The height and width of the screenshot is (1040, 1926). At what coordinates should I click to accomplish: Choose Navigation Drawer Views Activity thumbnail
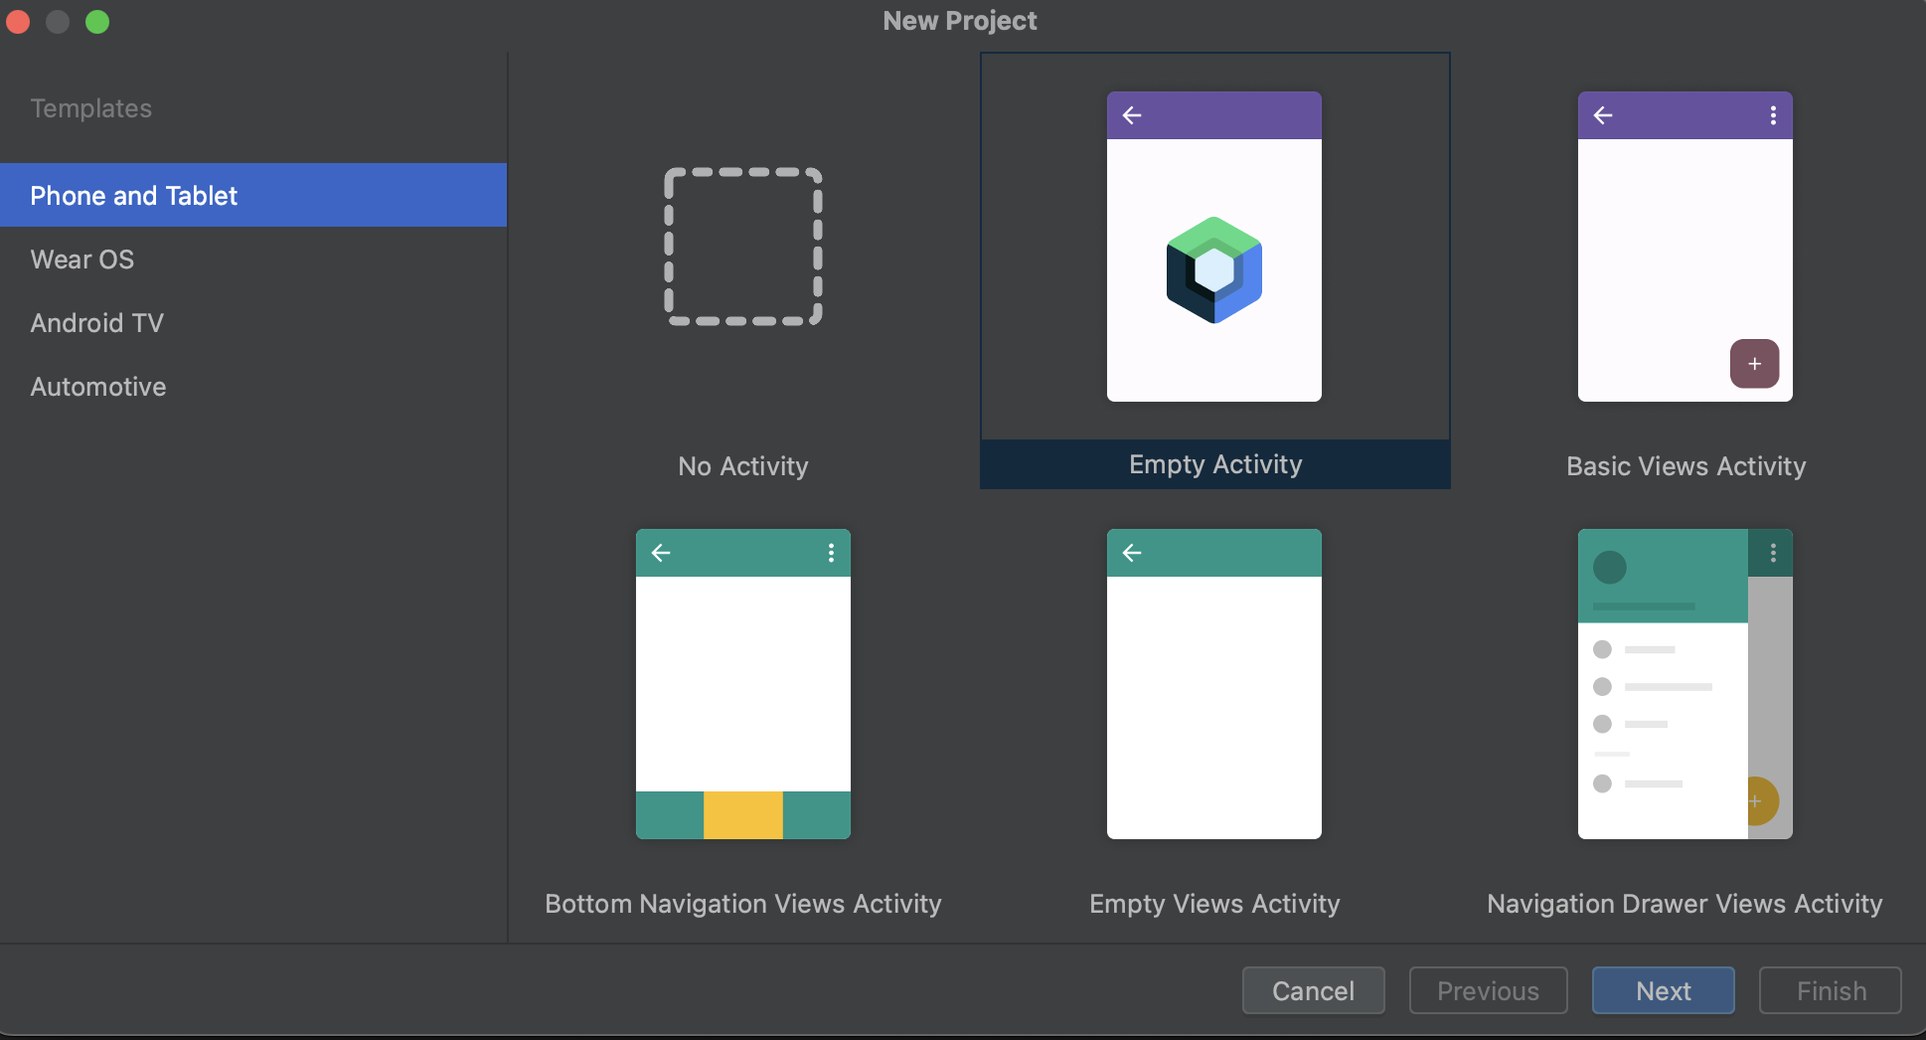coord(1685,684)
